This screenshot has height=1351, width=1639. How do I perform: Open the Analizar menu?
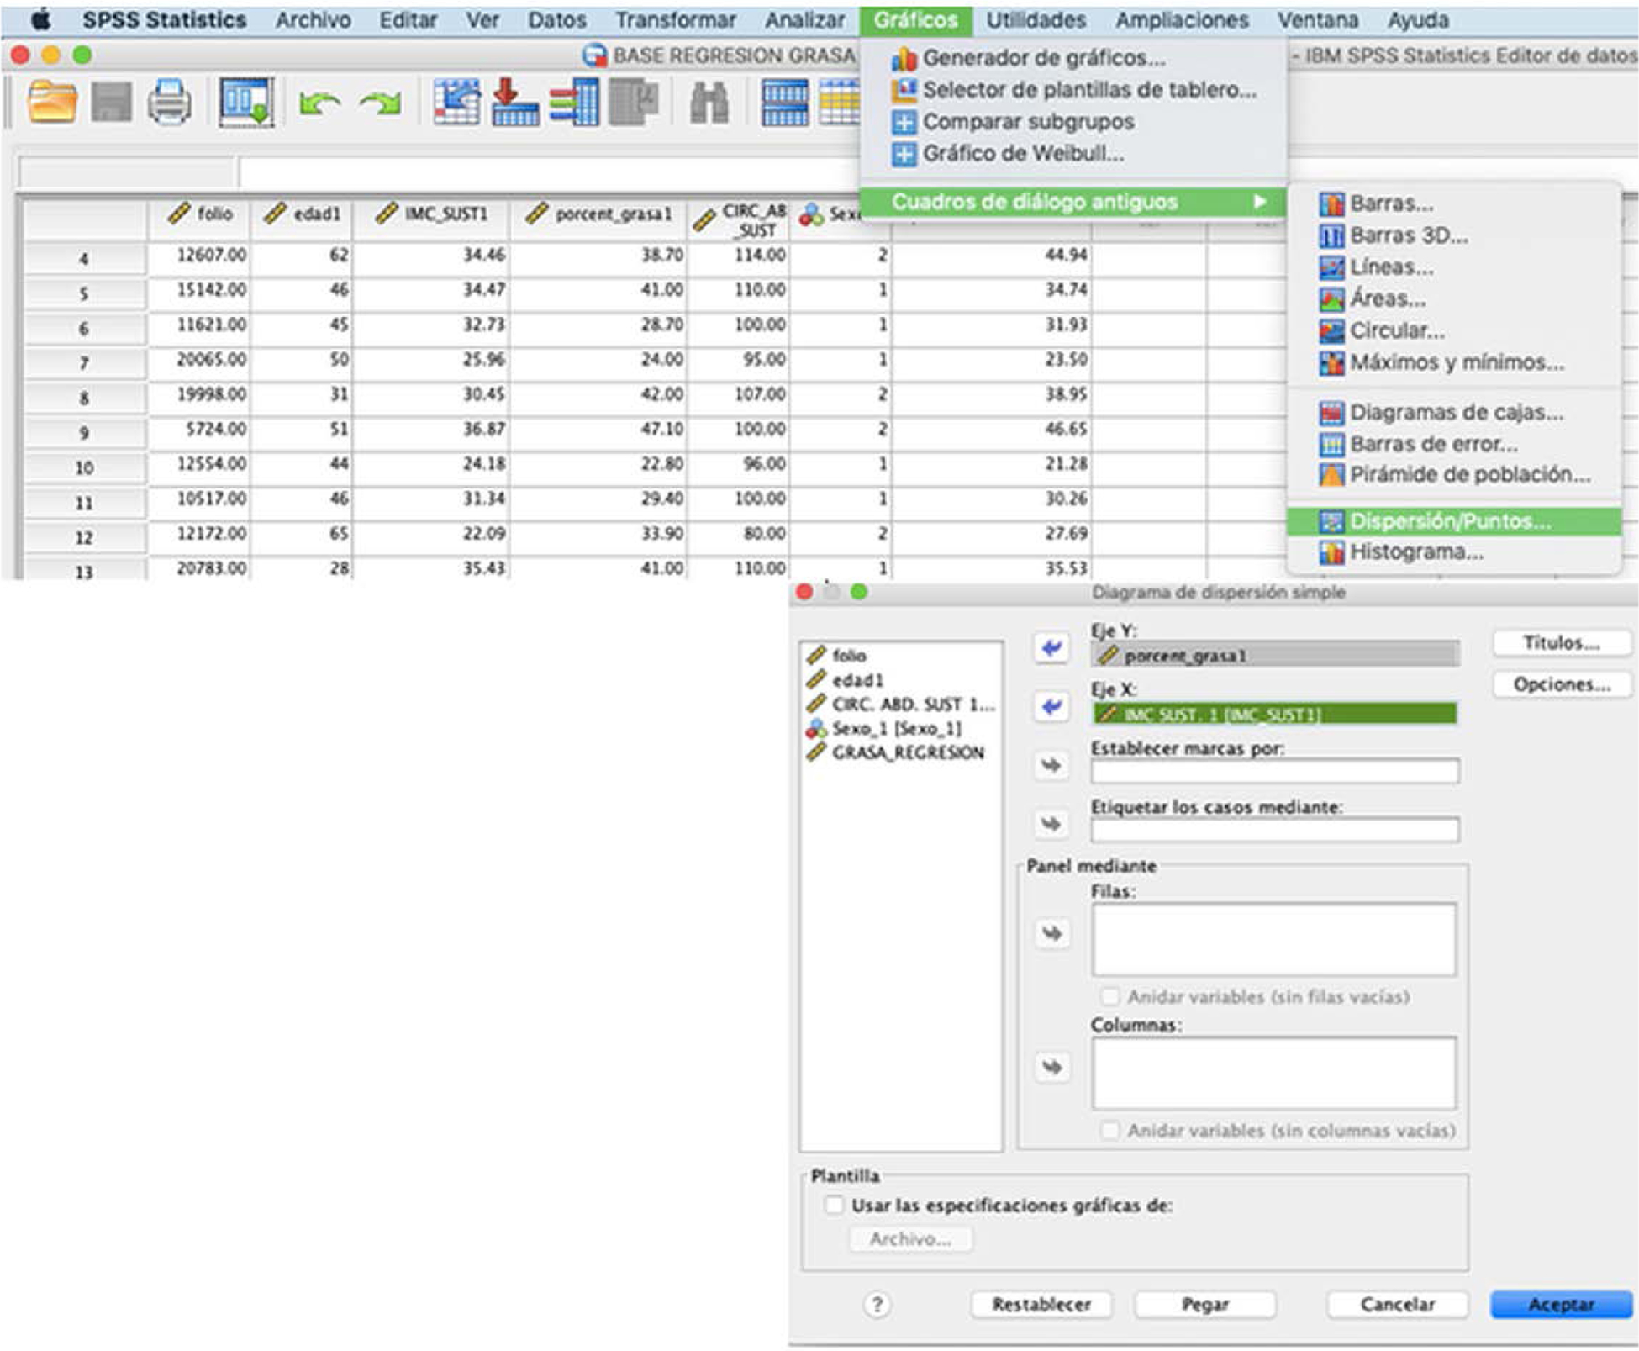tap(805, 20)
